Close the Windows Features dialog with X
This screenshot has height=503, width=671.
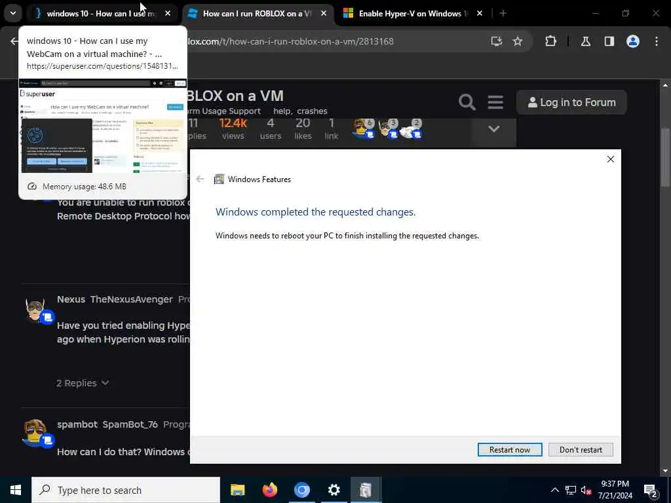611,159
